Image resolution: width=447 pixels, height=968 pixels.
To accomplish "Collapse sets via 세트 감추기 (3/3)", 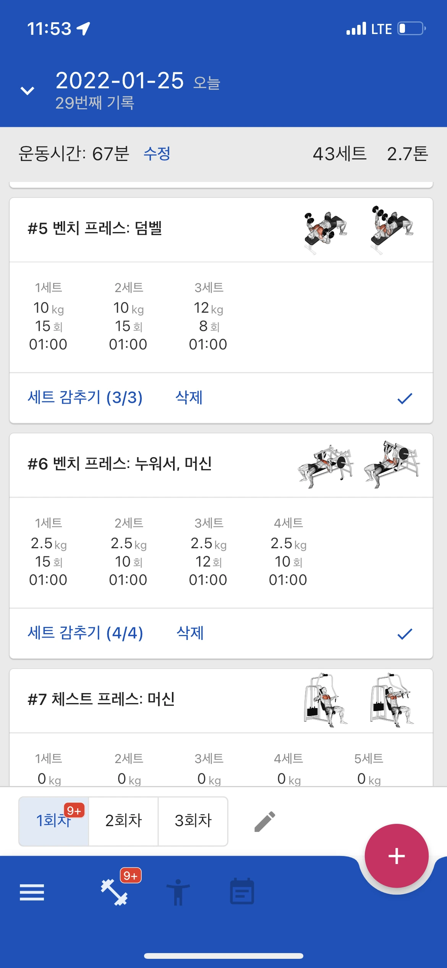I will [x=85, y=398].
